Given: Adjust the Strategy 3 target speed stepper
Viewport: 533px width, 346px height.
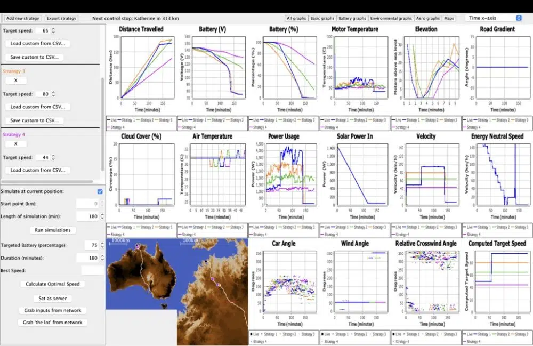Looking at the screenshot, I should [53, 94].
